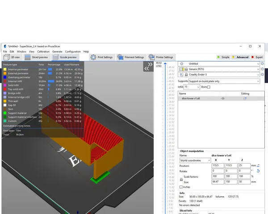Select dice tower v1.stl in object list
Image resolution: width=268 pixels, height=214 pixels.
[x=221, y=99]
